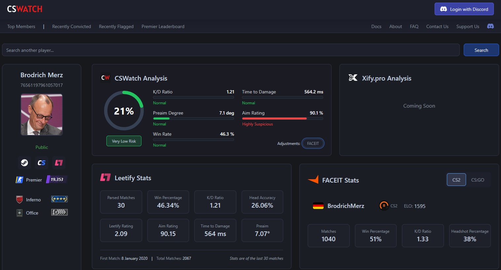Viewport: 501px width, 270px height.
Task: Open the Steam profile icon
Action: click(24, 163)
